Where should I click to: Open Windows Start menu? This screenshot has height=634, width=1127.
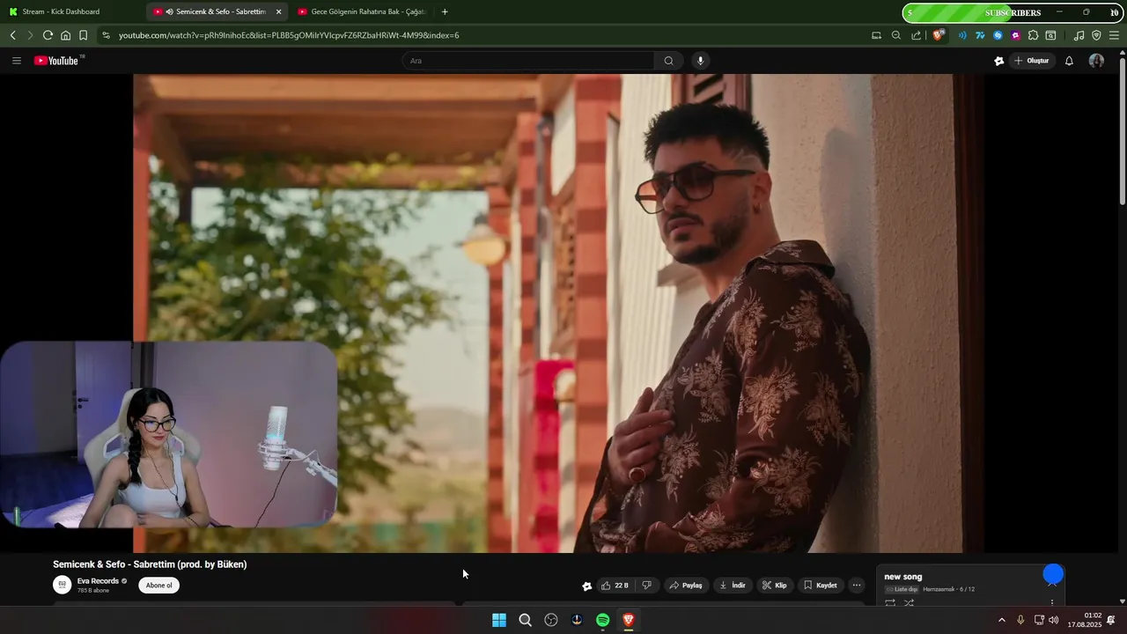pyautogui.click(x=499, y=620)
